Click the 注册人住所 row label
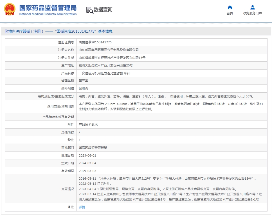 [x=66, y=58]
